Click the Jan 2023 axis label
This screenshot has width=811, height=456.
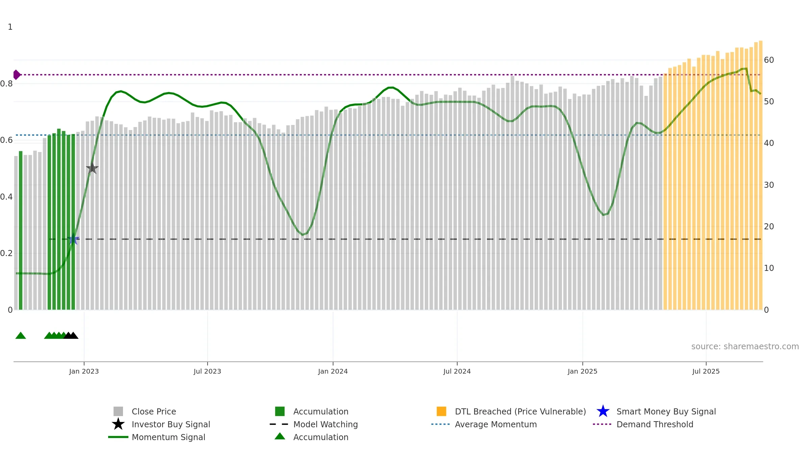[x=84, y=372]
